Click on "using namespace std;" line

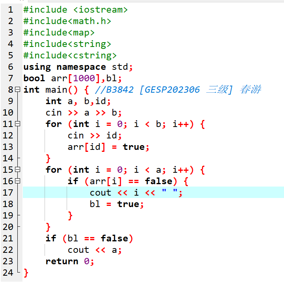pos(78,67)
